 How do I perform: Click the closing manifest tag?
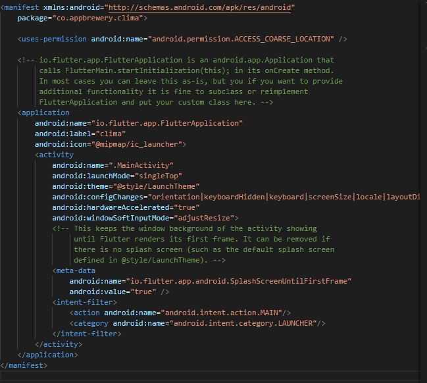[24, 366]
